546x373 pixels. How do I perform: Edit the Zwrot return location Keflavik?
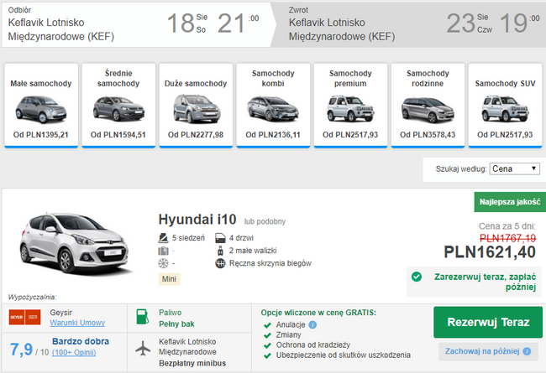click(x=342, y=29)
